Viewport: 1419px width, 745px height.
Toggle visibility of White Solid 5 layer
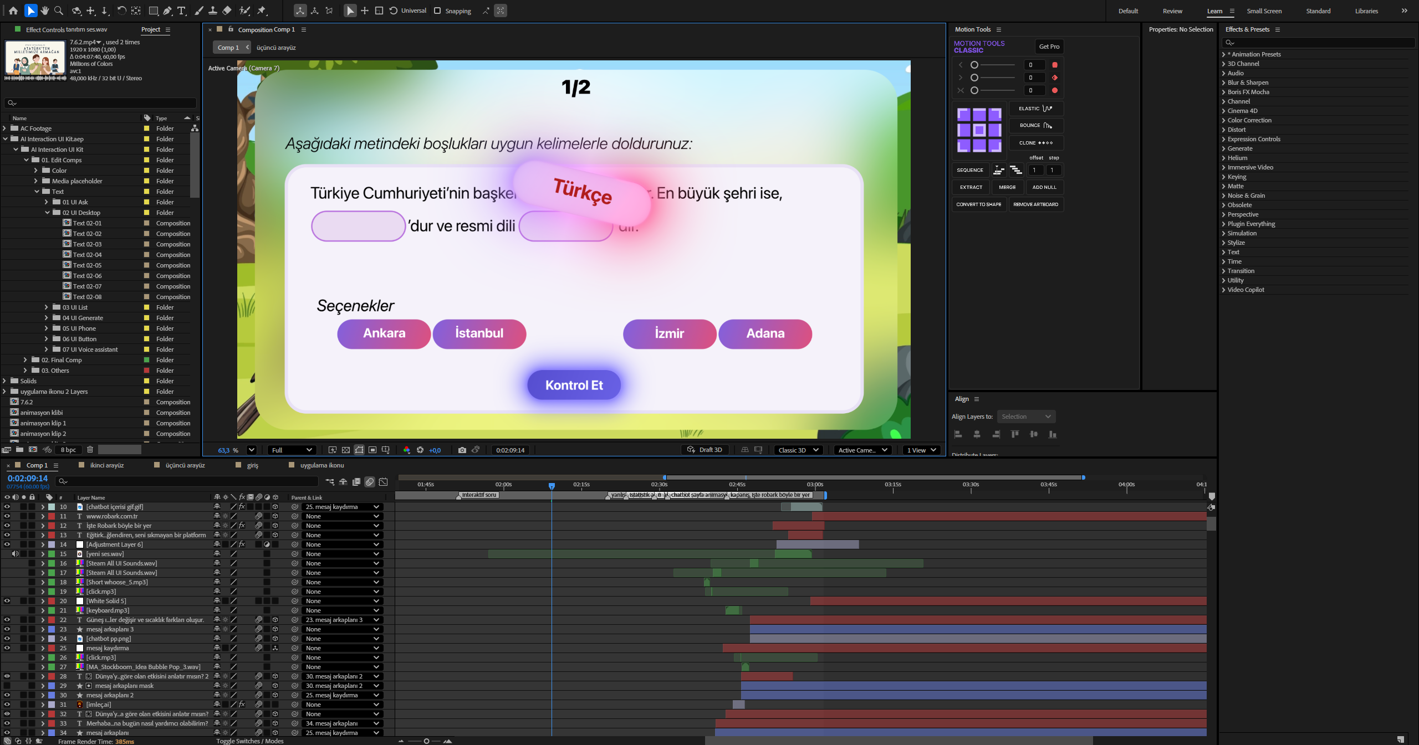tap(7, 601)
